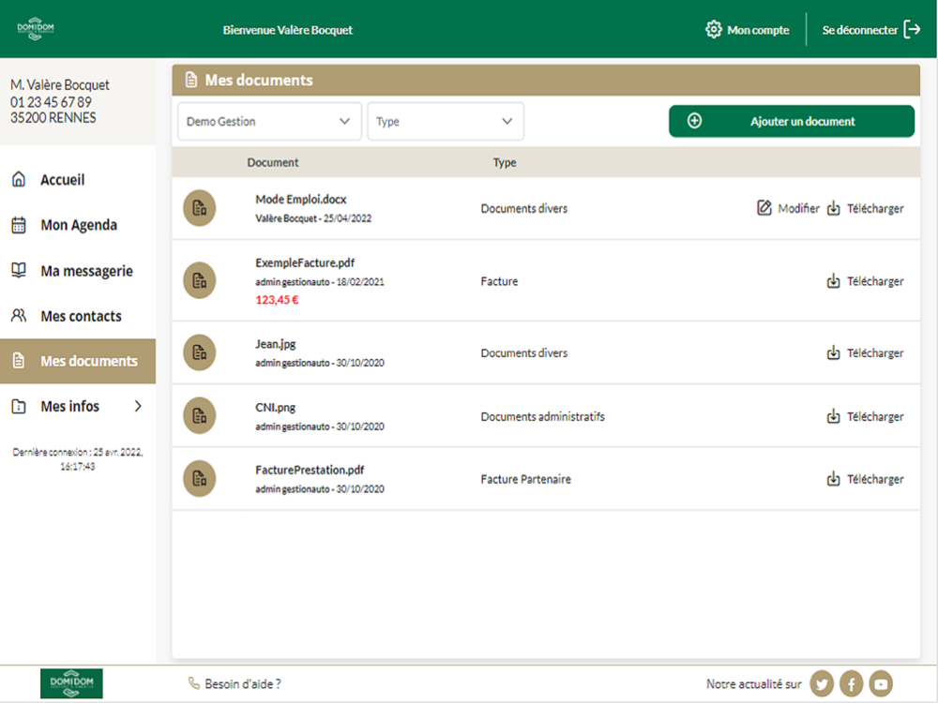Click the phone number 01 23 45 67 89
Screen dimensions: 938x703
click(x=51, y=101)
